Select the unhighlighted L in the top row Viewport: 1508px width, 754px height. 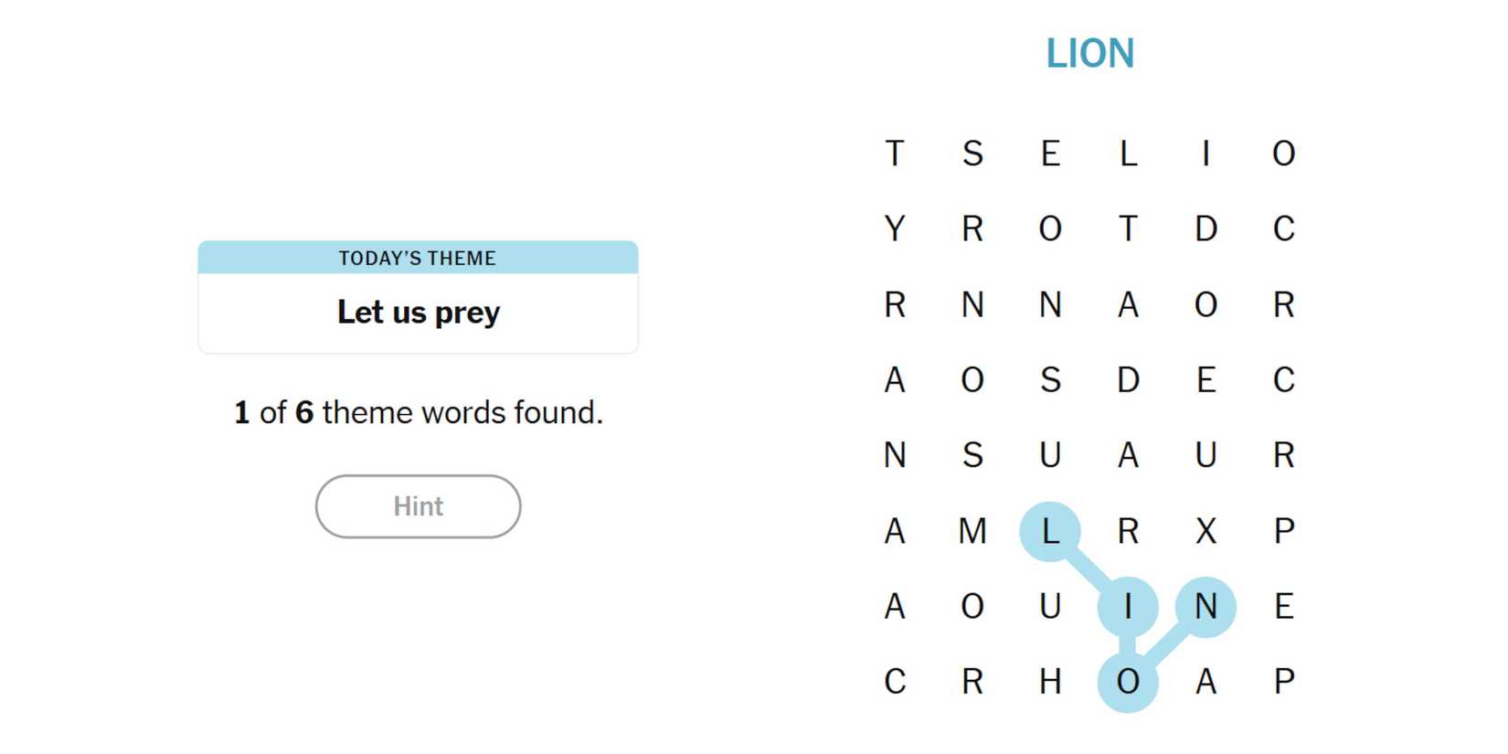pos(1128,154)
